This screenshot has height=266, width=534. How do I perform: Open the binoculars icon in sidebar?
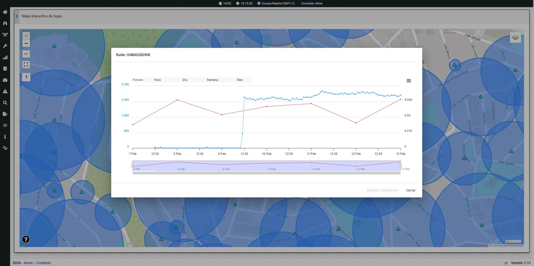(5, 23)
